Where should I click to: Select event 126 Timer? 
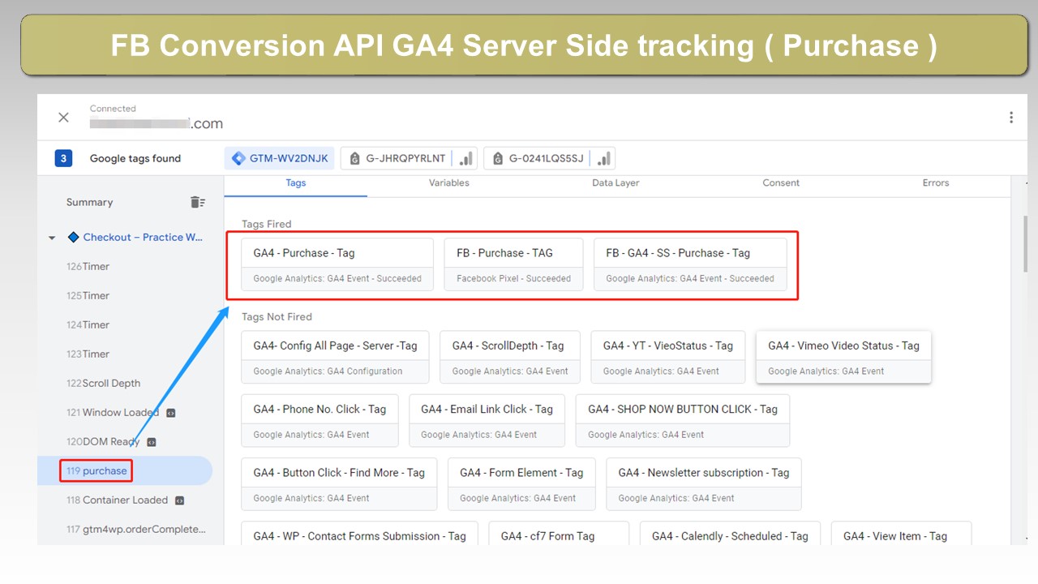pos(88,267)
